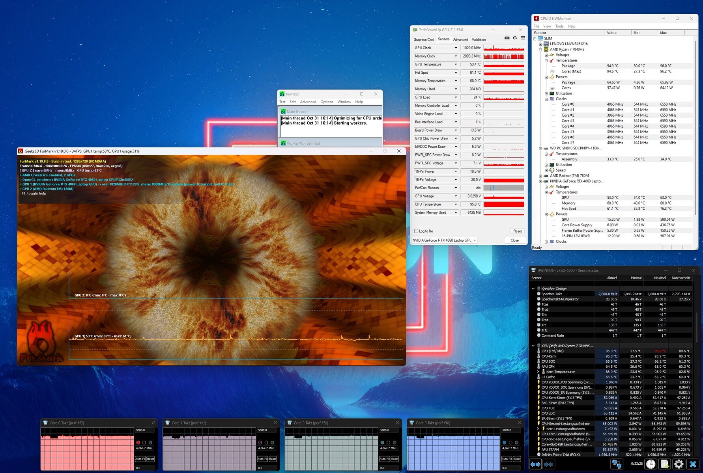This screenshot has width=703, height=473.
Task: Click Prime95 Worker #2 Self-Test window icon
Action: [283, 143]
